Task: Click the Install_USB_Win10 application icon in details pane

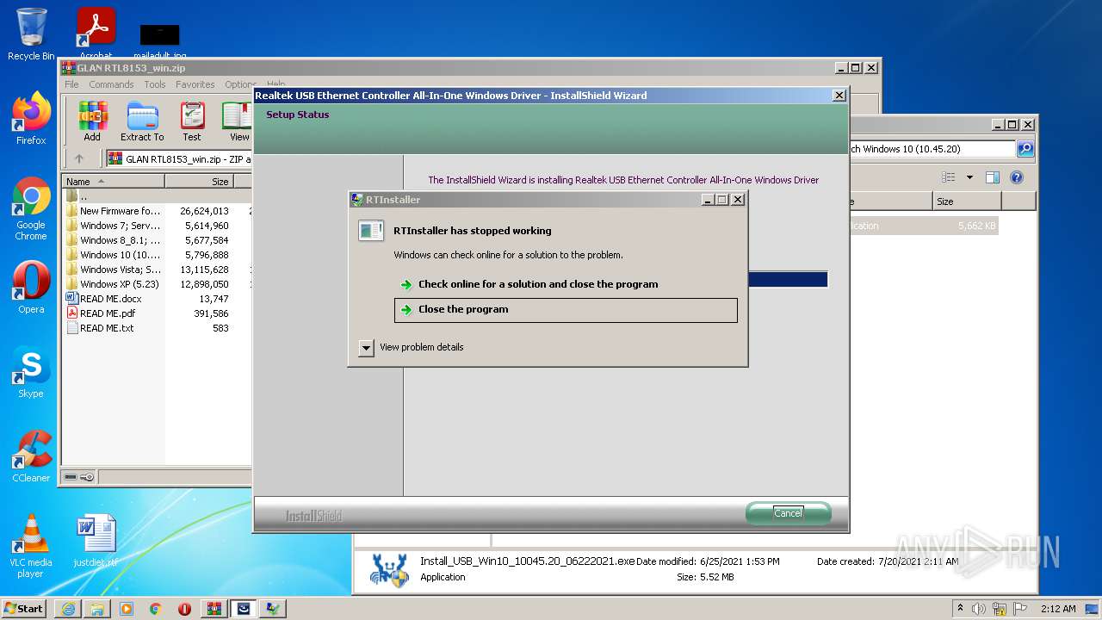Action: [388, 569]
